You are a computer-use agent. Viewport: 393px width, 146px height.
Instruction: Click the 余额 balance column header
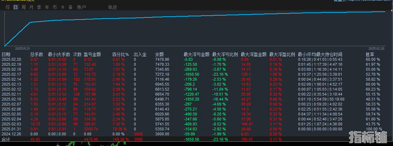(160, 55)
